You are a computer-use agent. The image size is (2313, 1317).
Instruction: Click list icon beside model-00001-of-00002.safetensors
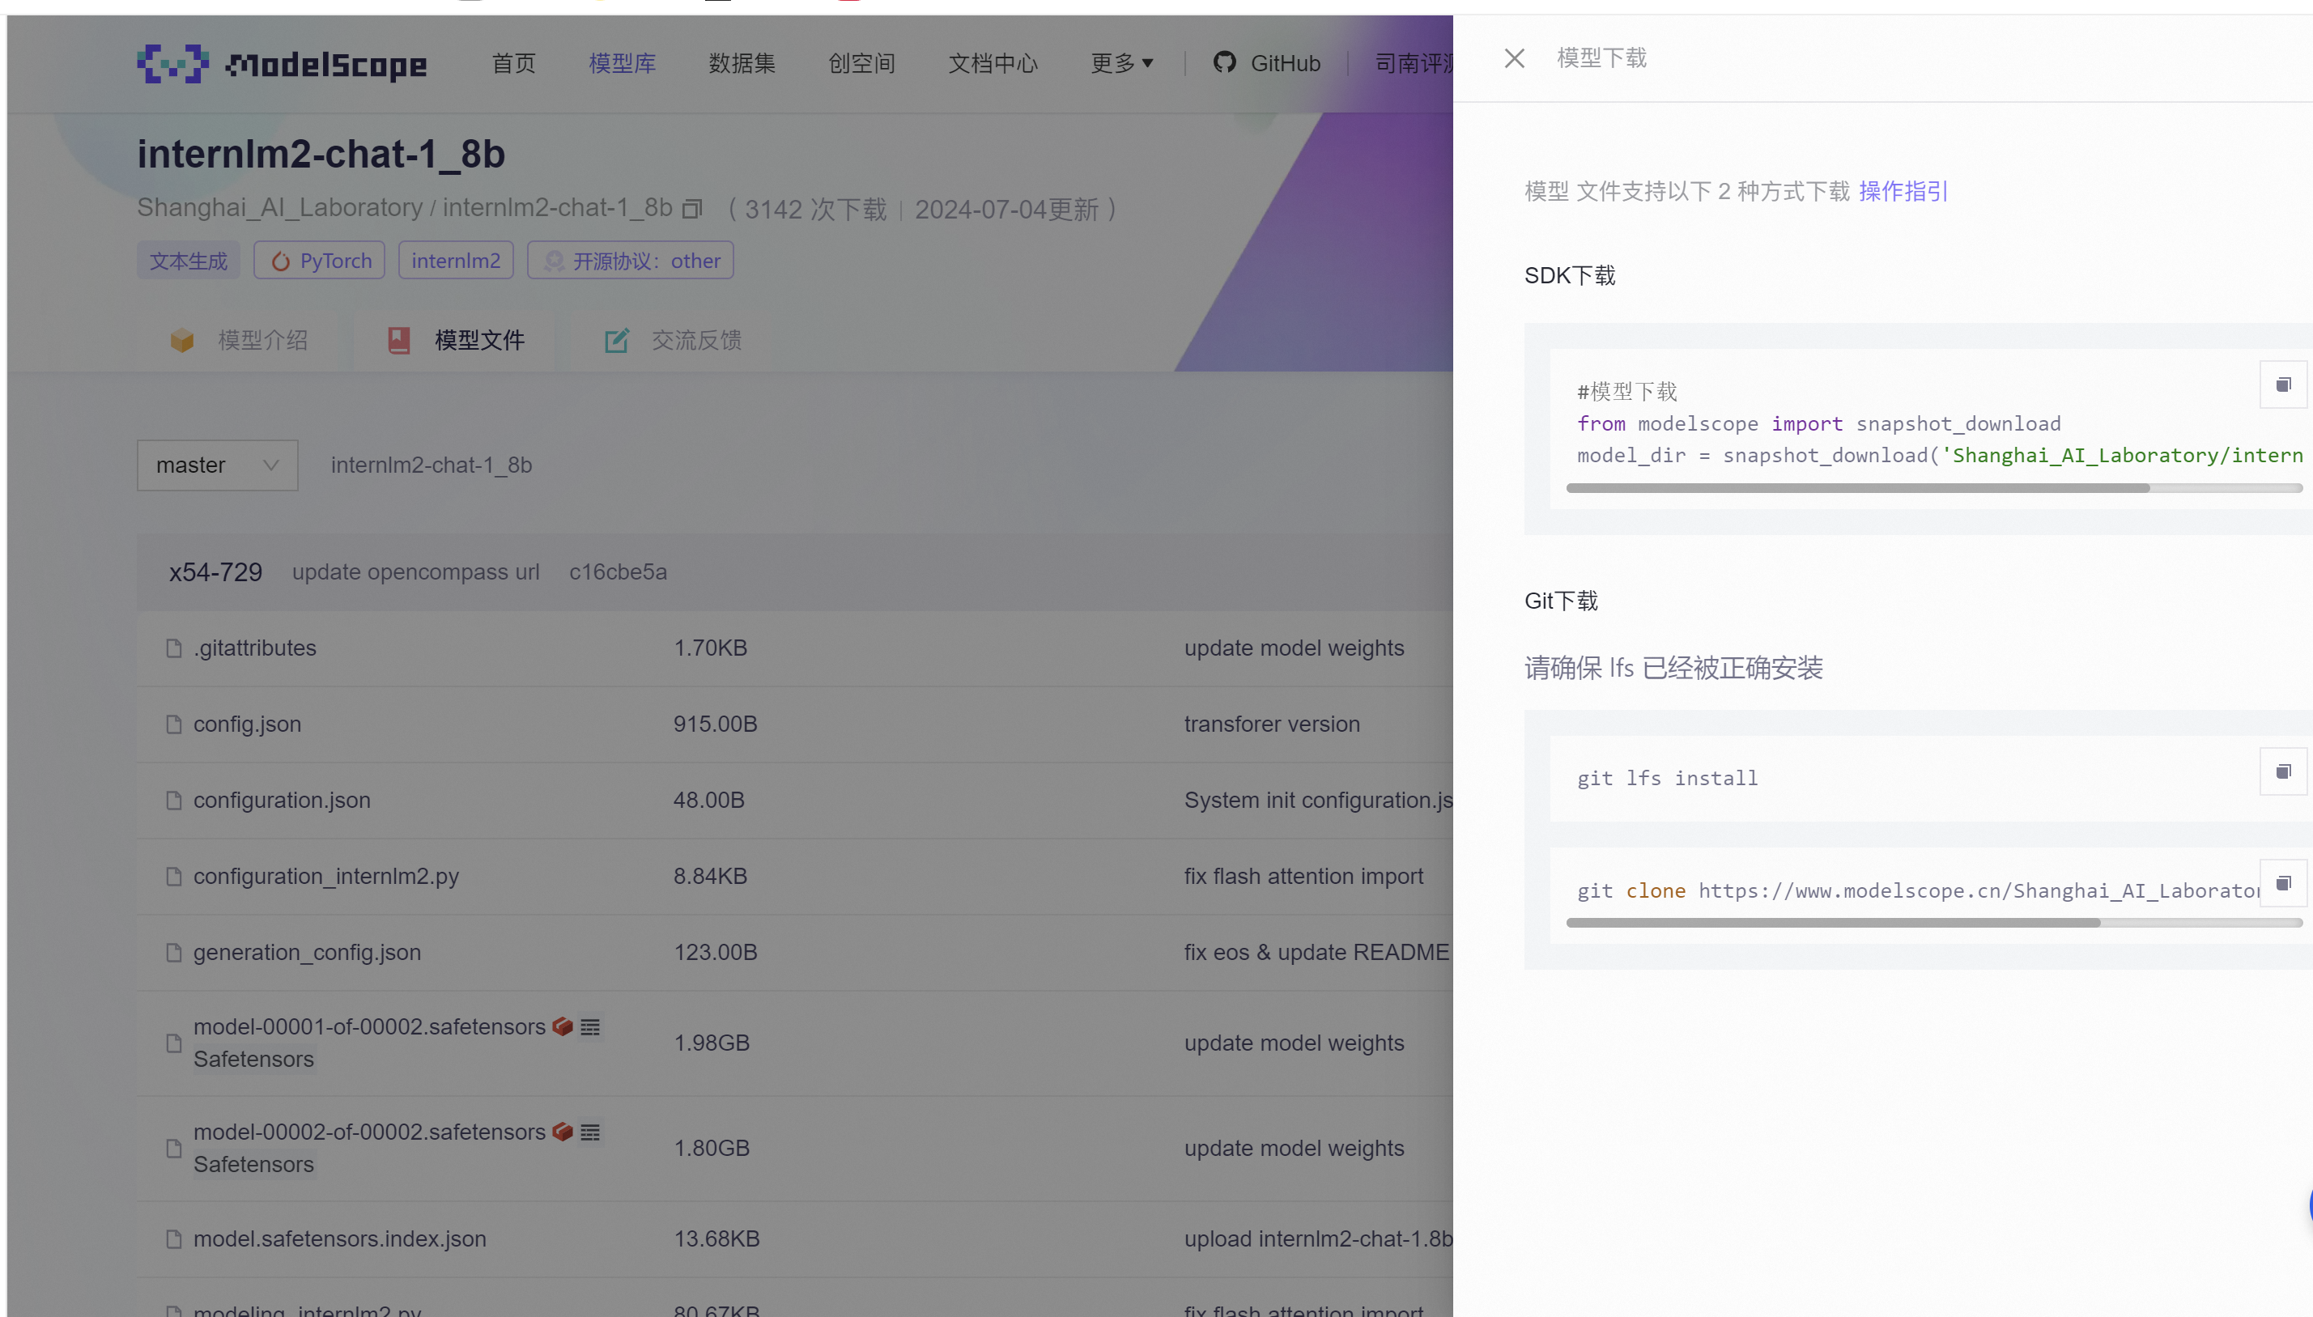point(591,1026)
